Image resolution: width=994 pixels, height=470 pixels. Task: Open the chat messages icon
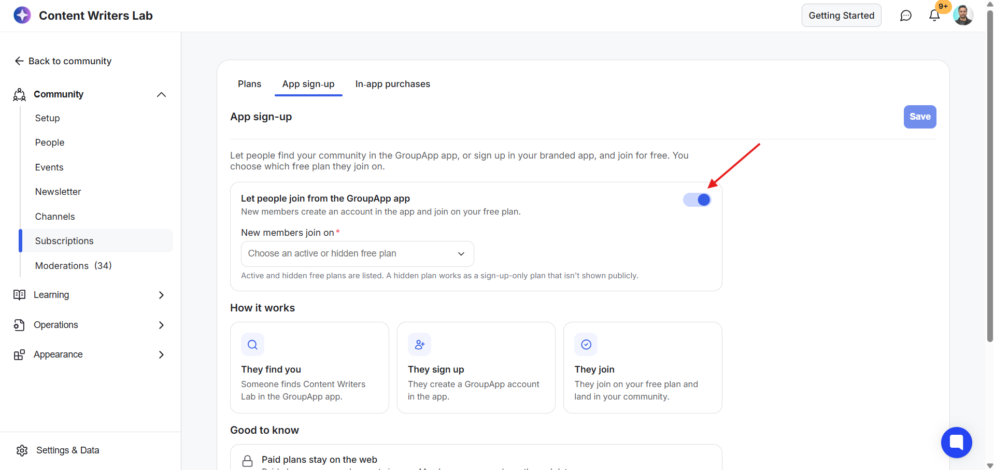click(905, 16)
